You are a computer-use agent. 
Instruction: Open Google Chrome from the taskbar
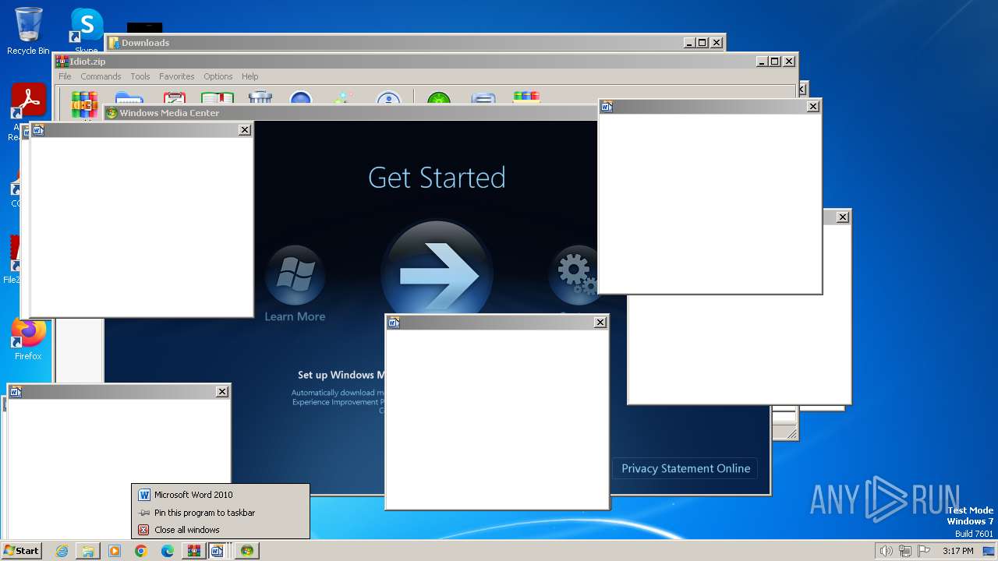141,551
